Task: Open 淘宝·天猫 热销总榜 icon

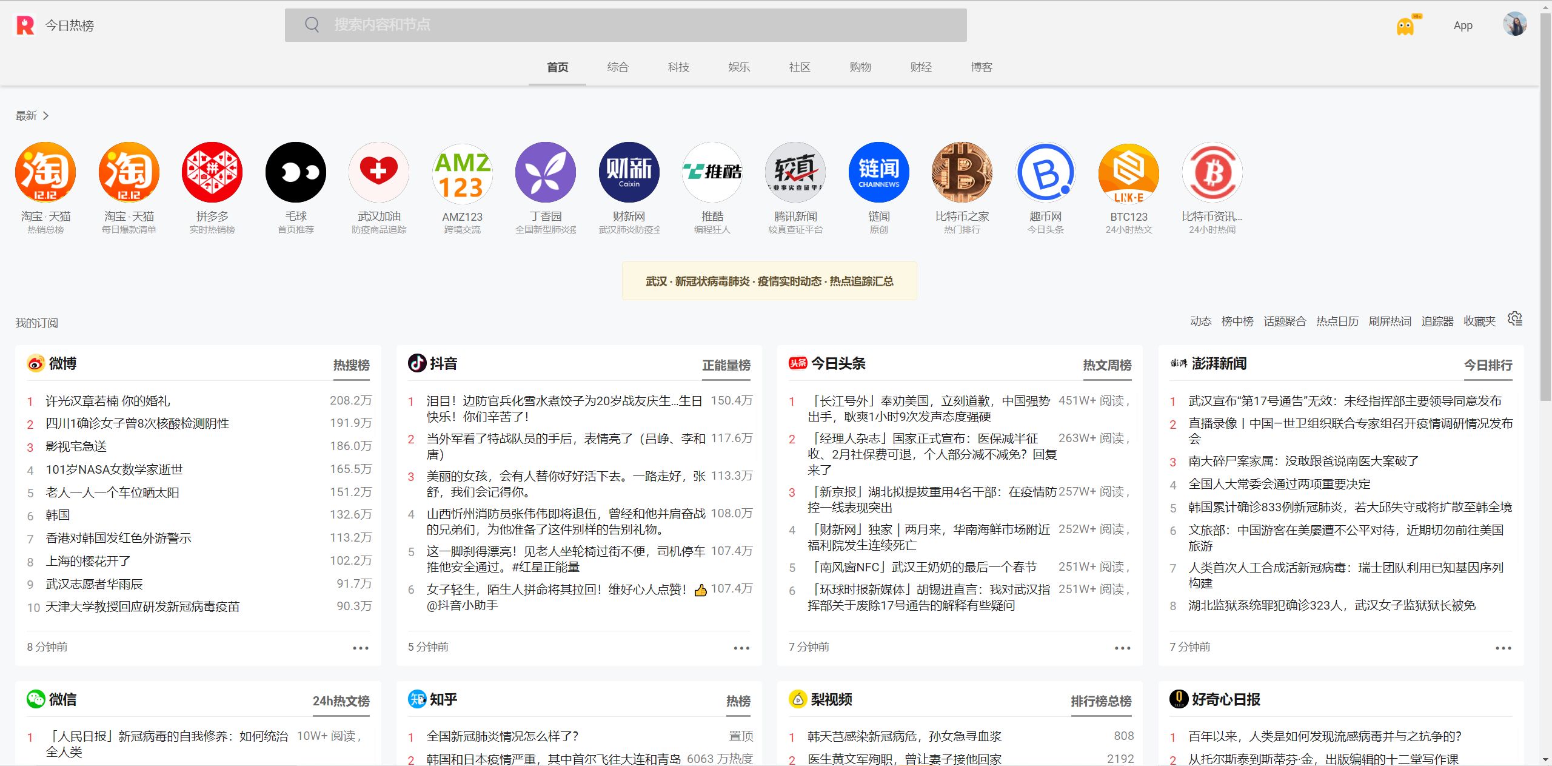Action: [45, 172]
